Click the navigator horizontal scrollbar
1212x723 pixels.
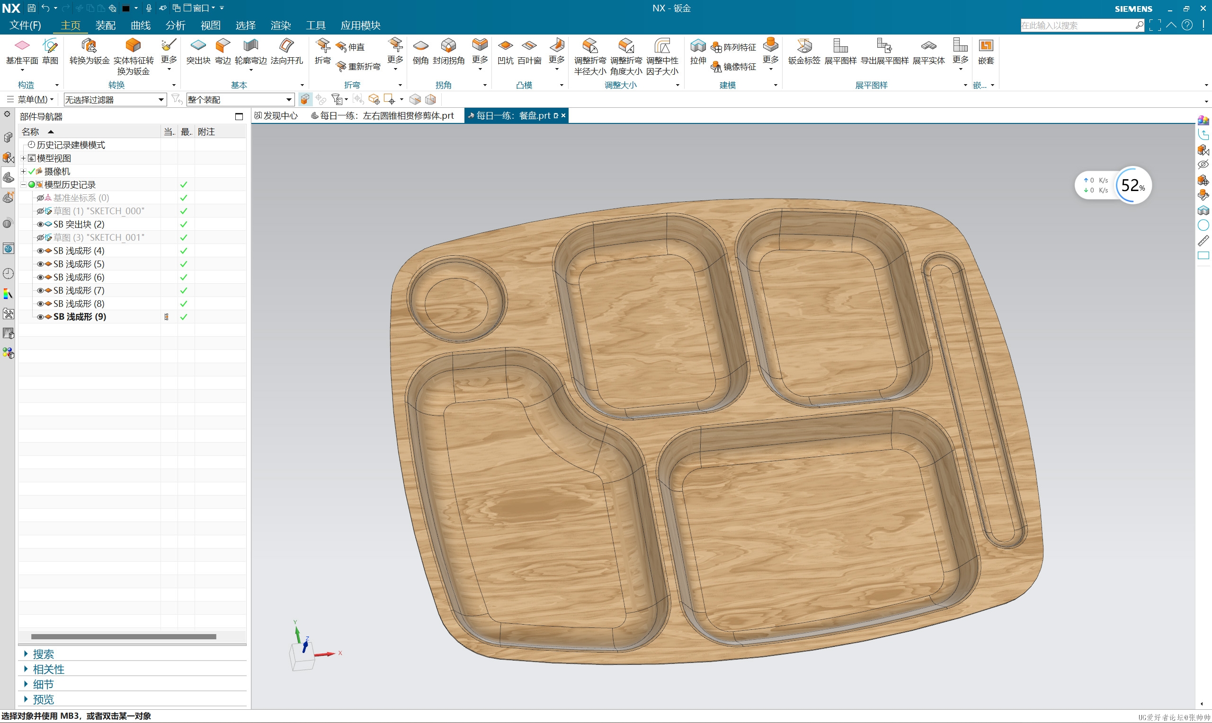[x=124, y=637]
